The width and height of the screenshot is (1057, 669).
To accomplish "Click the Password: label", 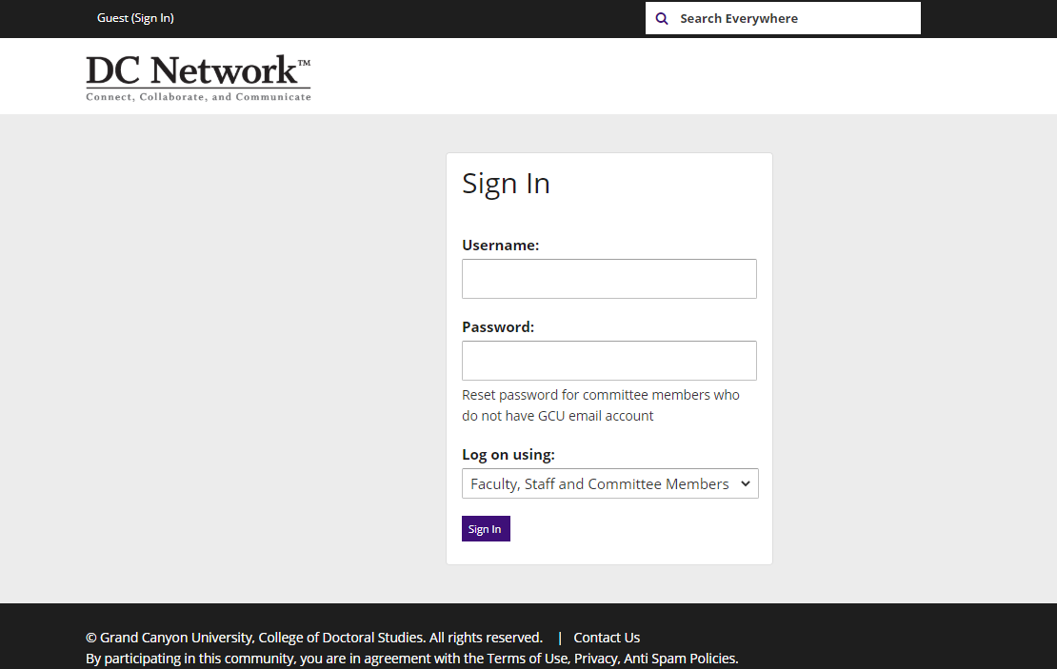I will pos(498,326).
